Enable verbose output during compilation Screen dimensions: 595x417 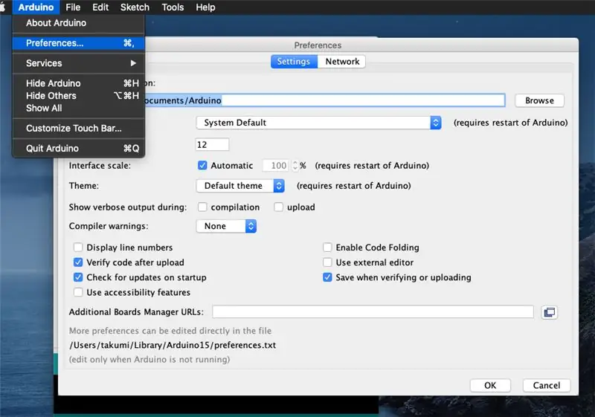(x=202, y=207)
